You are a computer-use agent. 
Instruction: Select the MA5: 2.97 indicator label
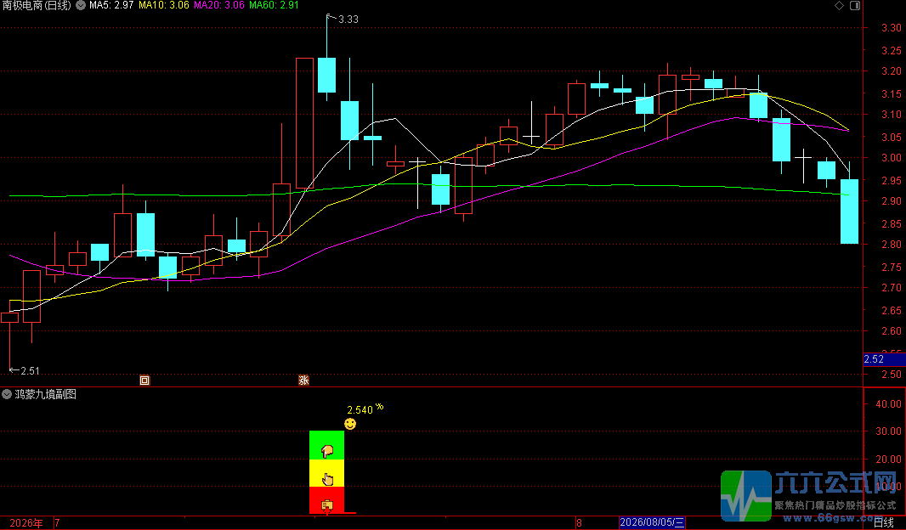coord(111,5)
